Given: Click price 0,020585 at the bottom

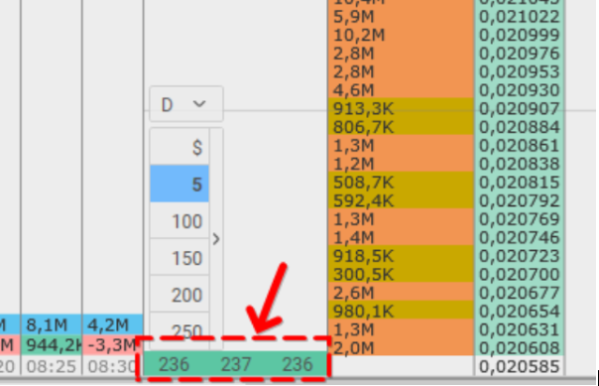Looking at the screenshot, I should [519, 366].
